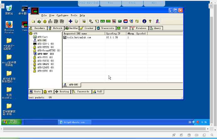217x139 pixels.
Task: Click the blue plus Add to list icon
Action: tap(70, 21)
